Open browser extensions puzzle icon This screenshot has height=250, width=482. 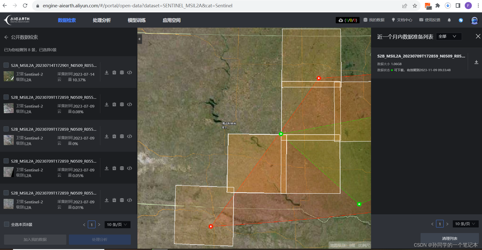(x=438, y=6)
